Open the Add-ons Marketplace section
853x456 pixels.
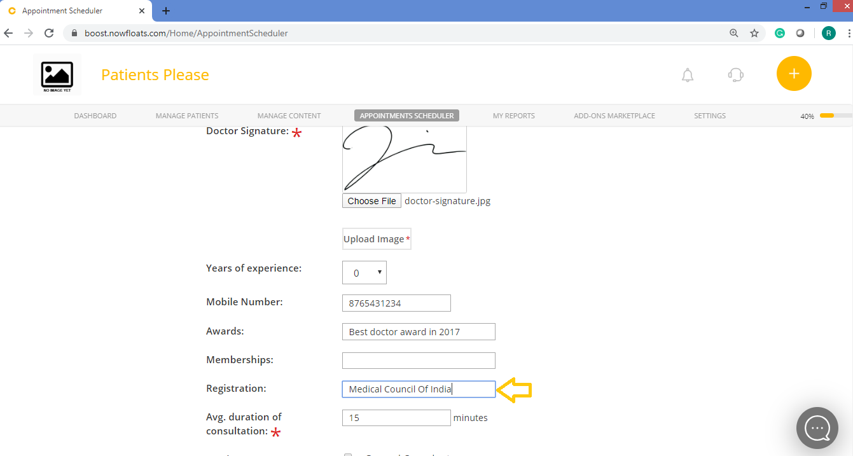point(614,115)
